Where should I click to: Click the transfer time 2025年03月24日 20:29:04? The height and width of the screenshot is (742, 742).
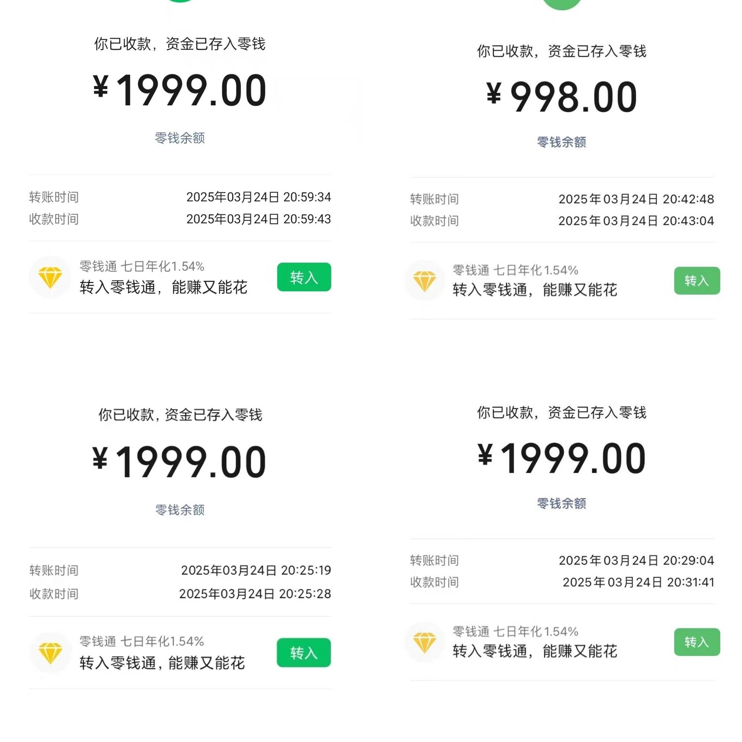636,560
